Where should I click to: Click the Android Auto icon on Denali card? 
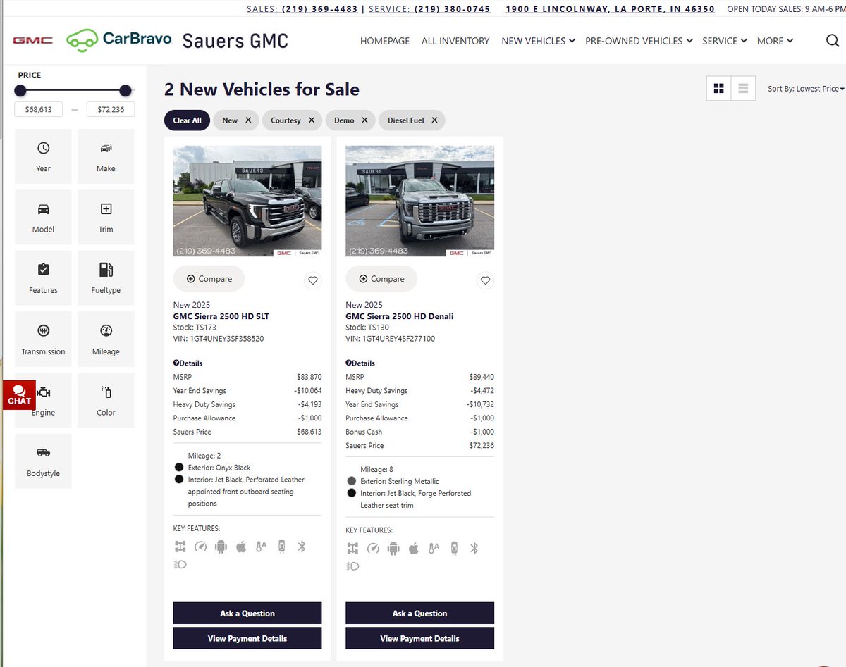[x=393, y=548]
